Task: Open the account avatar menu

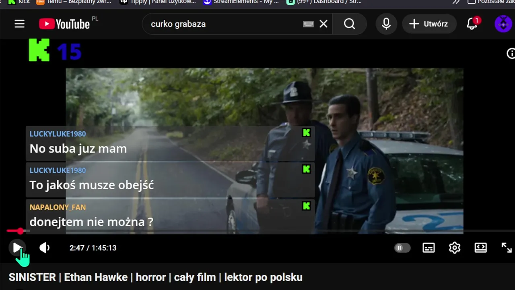Action: click(503, 24)
